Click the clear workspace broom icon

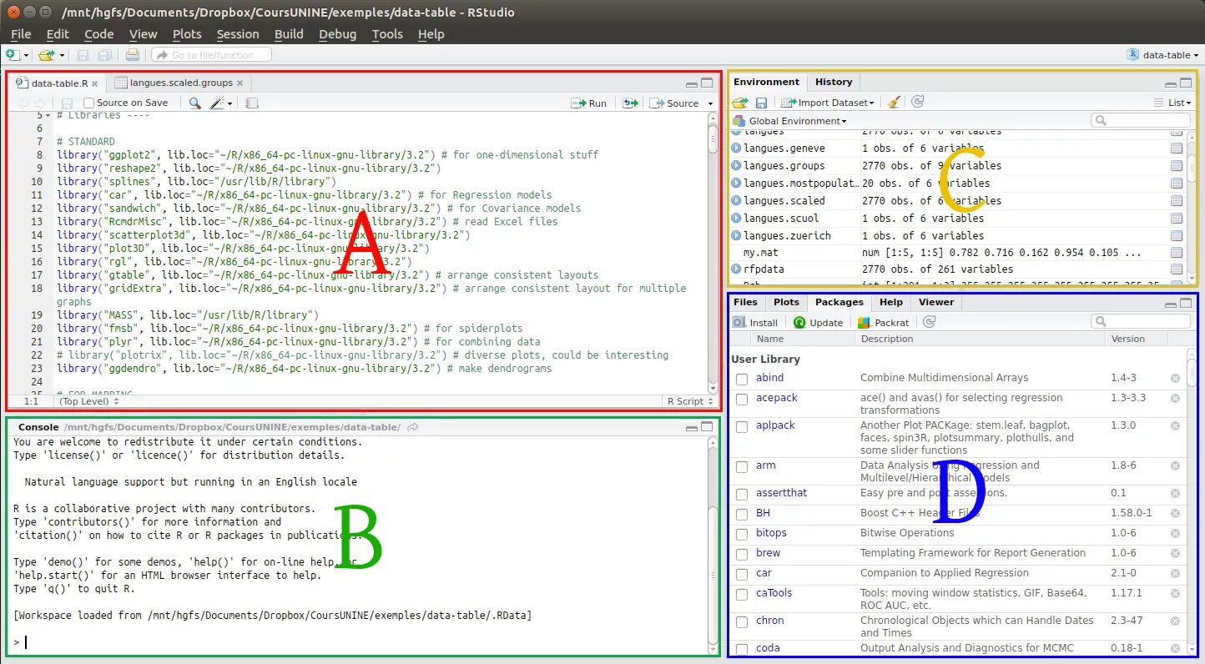tap(895, 102)
